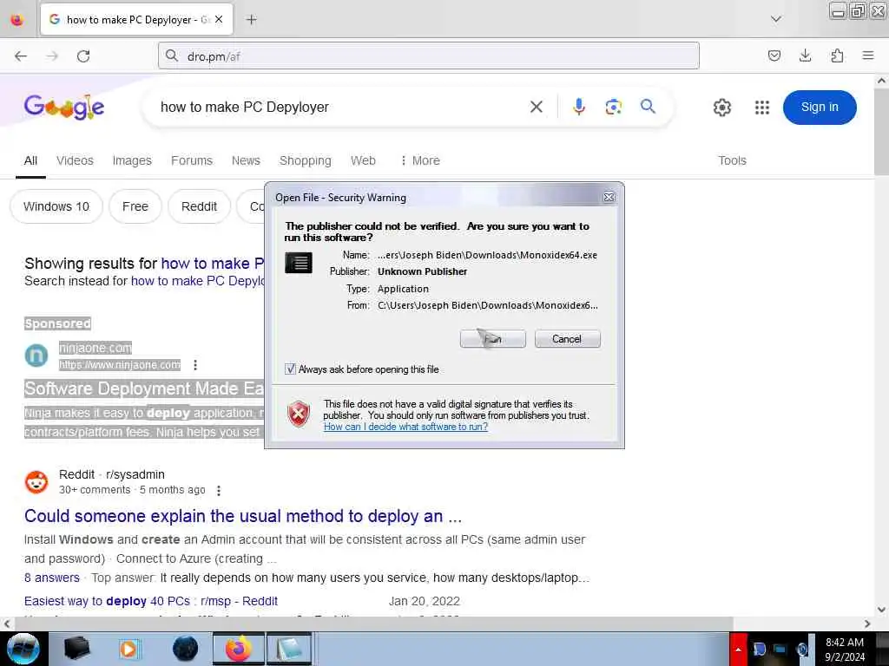Click the Google search text field
This screenshot has height=666, width=889.
click(x=340, y=107)
